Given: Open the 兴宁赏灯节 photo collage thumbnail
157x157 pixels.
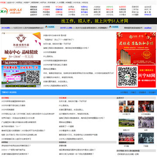Looking at the screenshot, I should coord(126,107).
